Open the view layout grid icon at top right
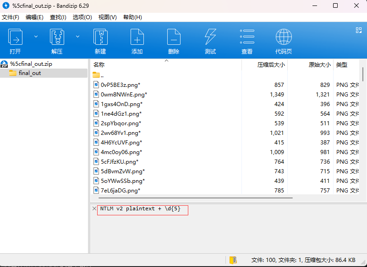367x267 pixels. point(359,30)
